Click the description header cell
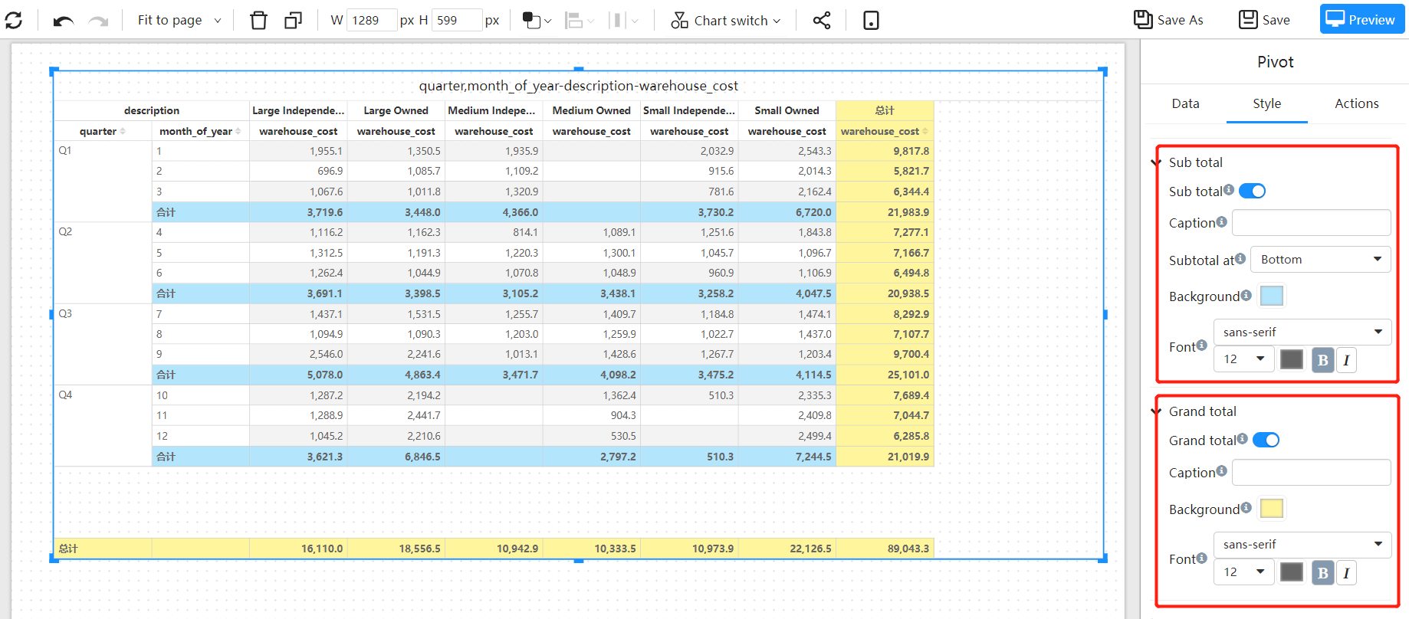 click(x=152, y=110)
